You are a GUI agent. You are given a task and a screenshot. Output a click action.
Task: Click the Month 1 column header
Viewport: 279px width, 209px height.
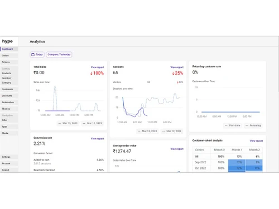click(237, 150)
